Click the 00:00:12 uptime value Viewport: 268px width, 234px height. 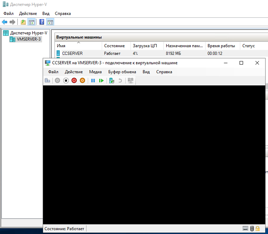point(215,53)
